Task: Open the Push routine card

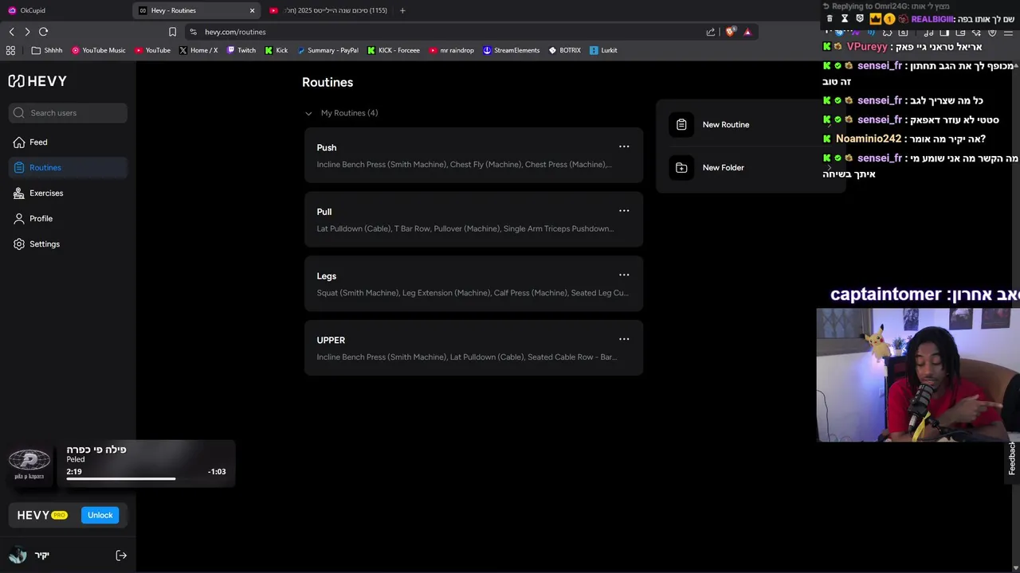Action: [x=473, y=155]
